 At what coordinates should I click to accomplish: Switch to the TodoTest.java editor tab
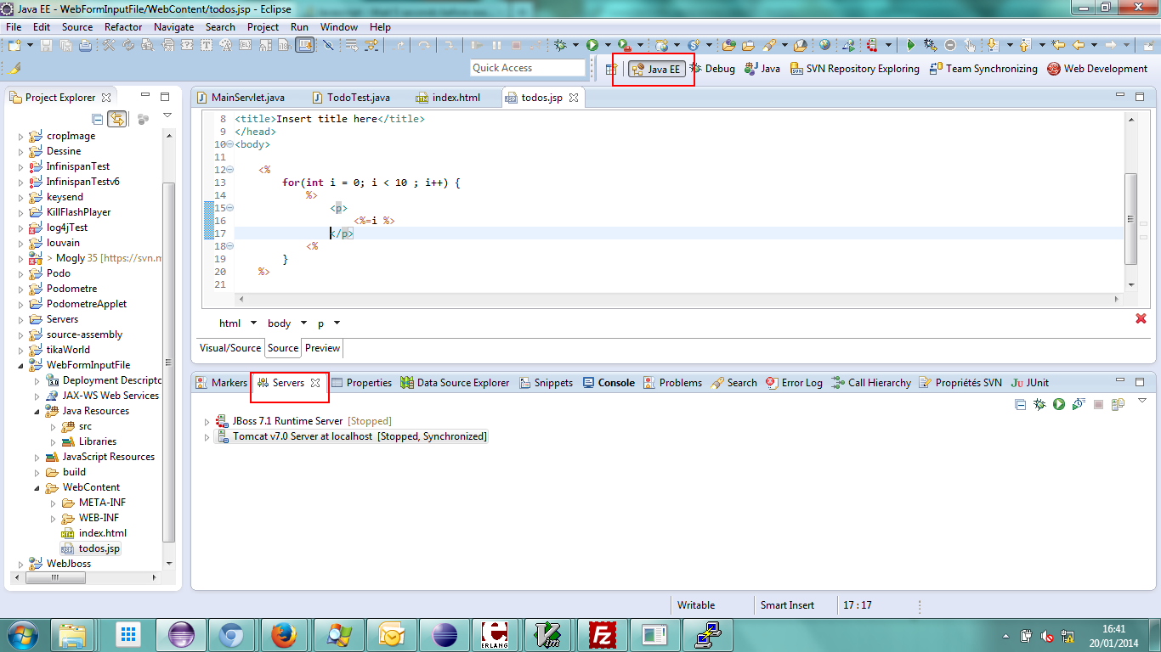(351, 98)
